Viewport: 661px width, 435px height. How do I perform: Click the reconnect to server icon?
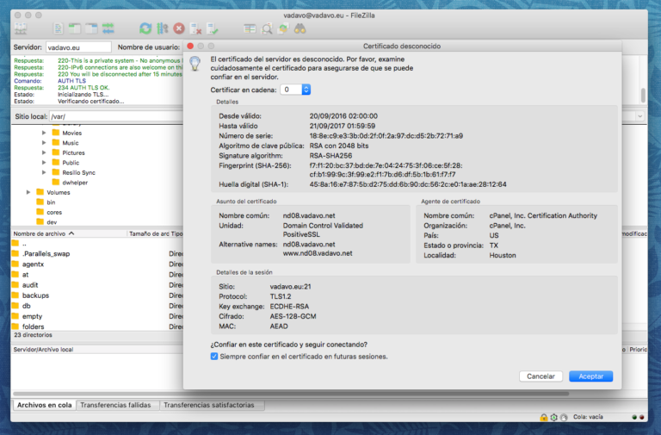(x=212, y=28)
